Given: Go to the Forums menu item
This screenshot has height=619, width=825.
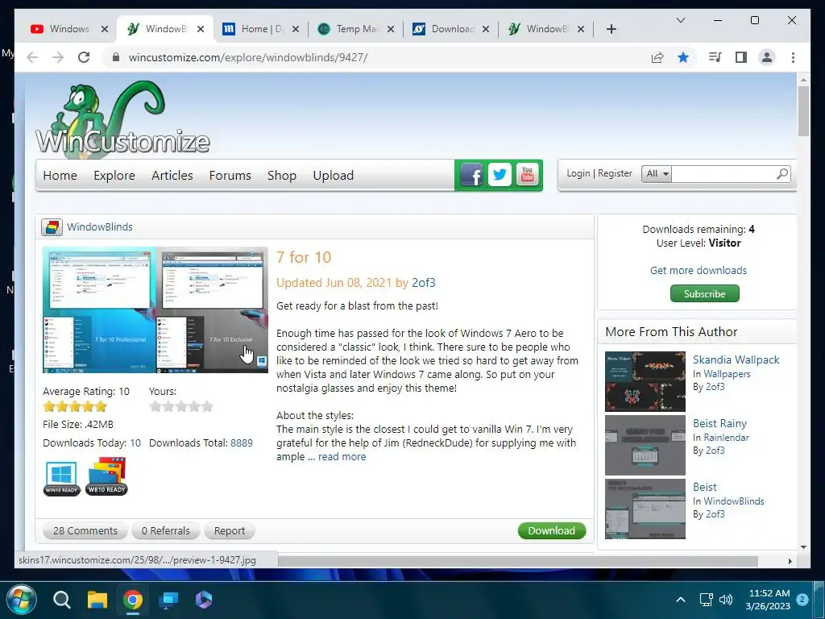Looking at the screenshot, I should pyautogui.click(x=230, y=175).
